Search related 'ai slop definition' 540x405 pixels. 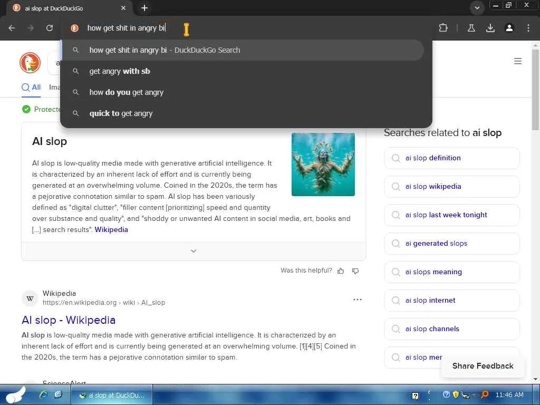(x=451, y=158)
